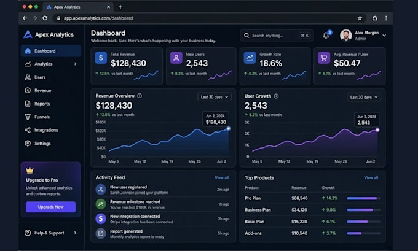
Task: Open Help & Support
Action: point(50,233)
